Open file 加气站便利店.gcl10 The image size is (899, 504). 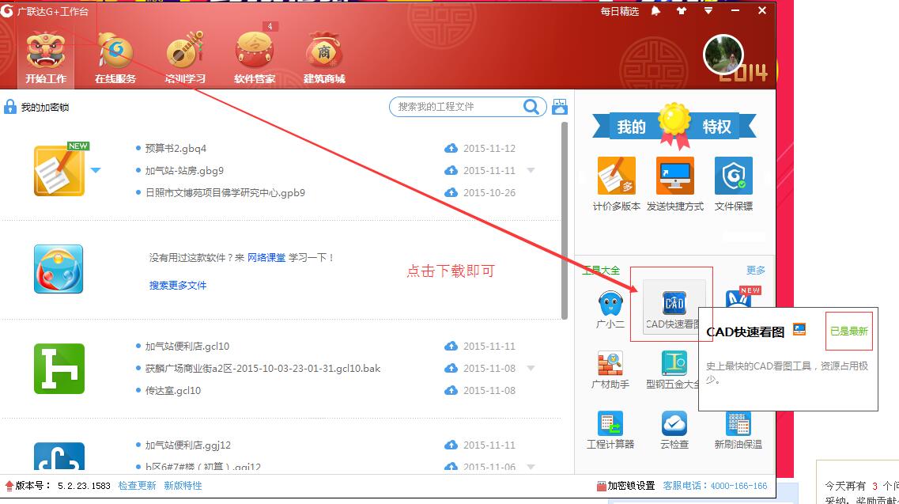187,346
